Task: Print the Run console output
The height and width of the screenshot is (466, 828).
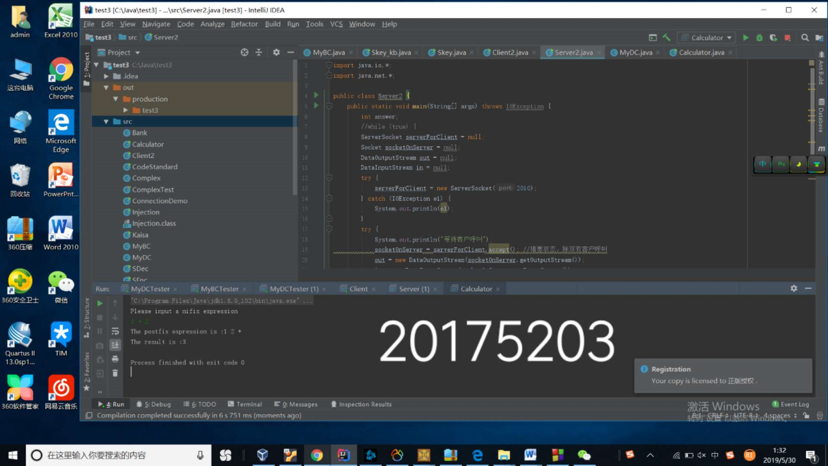Action: [115, 359]
